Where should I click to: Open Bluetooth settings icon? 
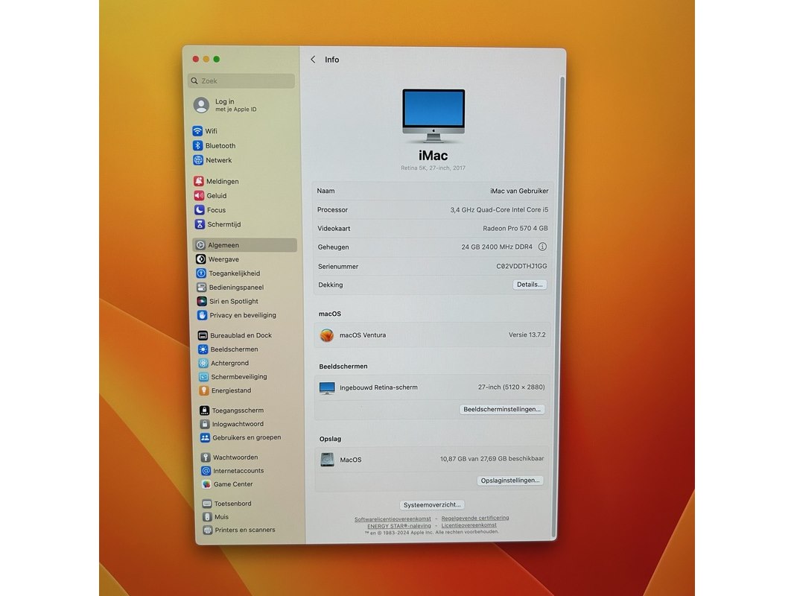[x=197, y=146]
